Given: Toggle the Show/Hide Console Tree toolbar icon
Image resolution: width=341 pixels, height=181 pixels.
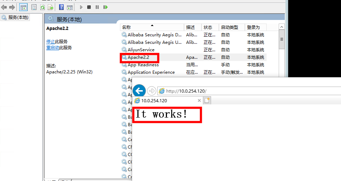Looking at the screenshot, I should [23, 7].
